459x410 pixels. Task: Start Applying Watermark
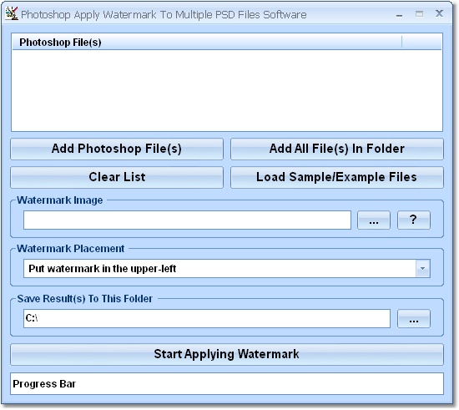tap(227, 354)
